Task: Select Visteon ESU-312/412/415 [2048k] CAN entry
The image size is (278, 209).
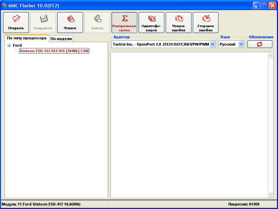Action: click(x=54, y=51)
